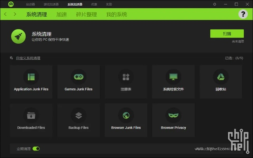Go back with the left arrow
The width and height of the screenshot is (253, 158).
coord(6,14)
